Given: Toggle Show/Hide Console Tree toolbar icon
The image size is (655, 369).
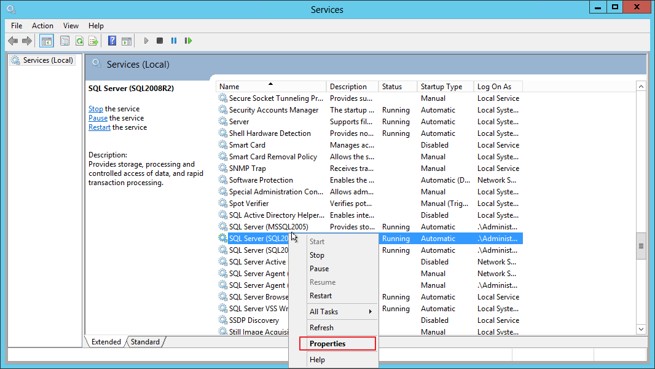Looking at the screenshot, I should [x=46, y=41].
